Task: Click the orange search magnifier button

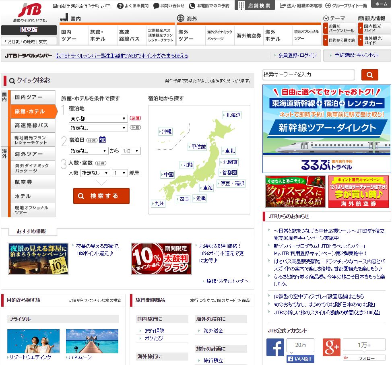Action: click(370, 75)
